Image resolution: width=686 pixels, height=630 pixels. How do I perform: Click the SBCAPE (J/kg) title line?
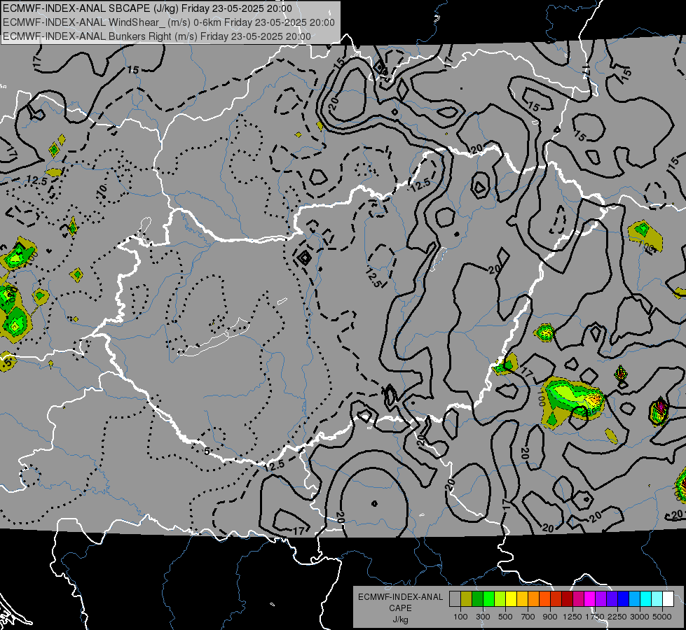click(x=147, y=8)
